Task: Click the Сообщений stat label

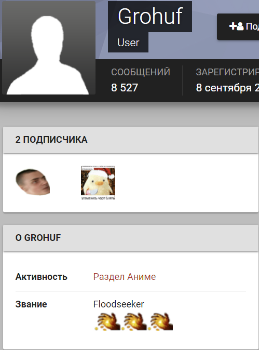Action: click(141, 72)
